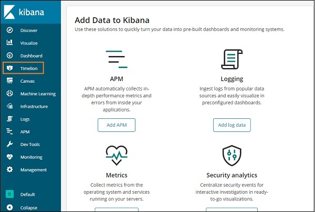Image resolution: width=315 pixels, height=212 pixels.
Task: Click the Infrastructure icon
Action: (x=9, y=106)
